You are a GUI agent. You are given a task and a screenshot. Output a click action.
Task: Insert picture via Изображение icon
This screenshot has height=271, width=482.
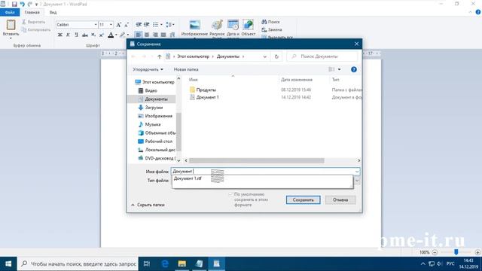click(194, 25)
